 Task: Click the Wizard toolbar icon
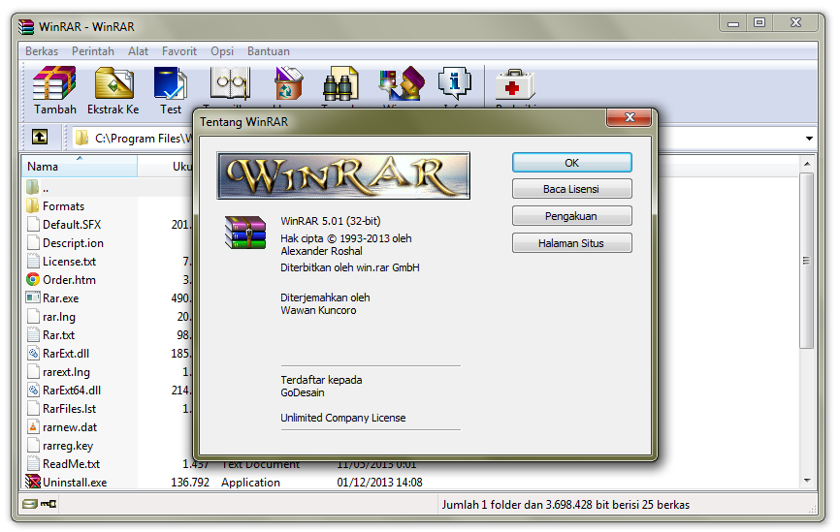(x=402, y=83)
